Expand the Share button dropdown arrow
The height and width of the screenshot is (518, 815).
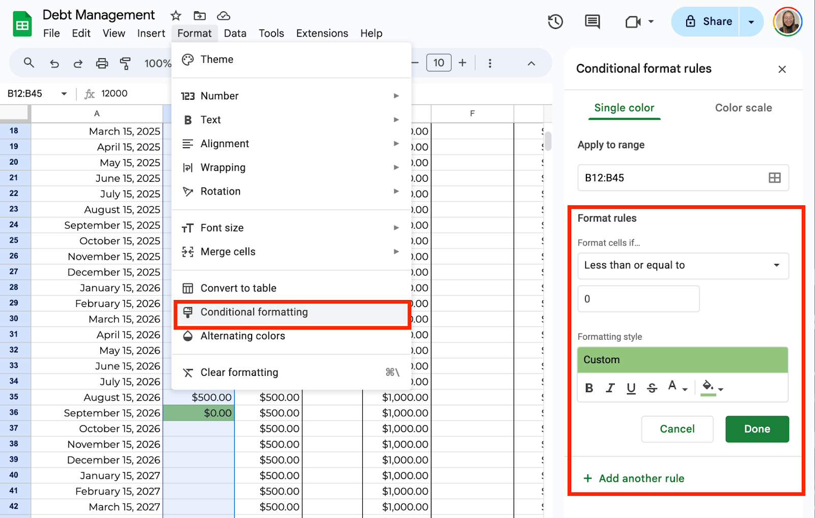point(751,22)
